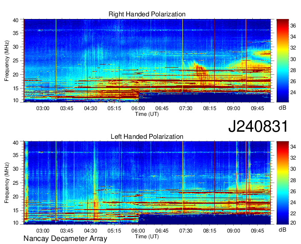Click the 'Nancay Decameter Array' caption
Viewport: 301px width, 244px height.
(x=65, y=239)
